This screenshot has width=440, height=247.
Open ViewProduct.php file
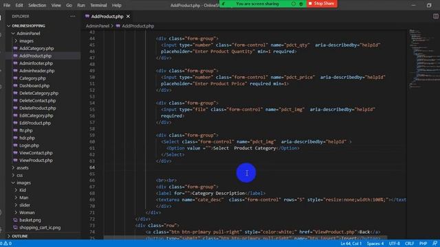[x=36, y=161]
